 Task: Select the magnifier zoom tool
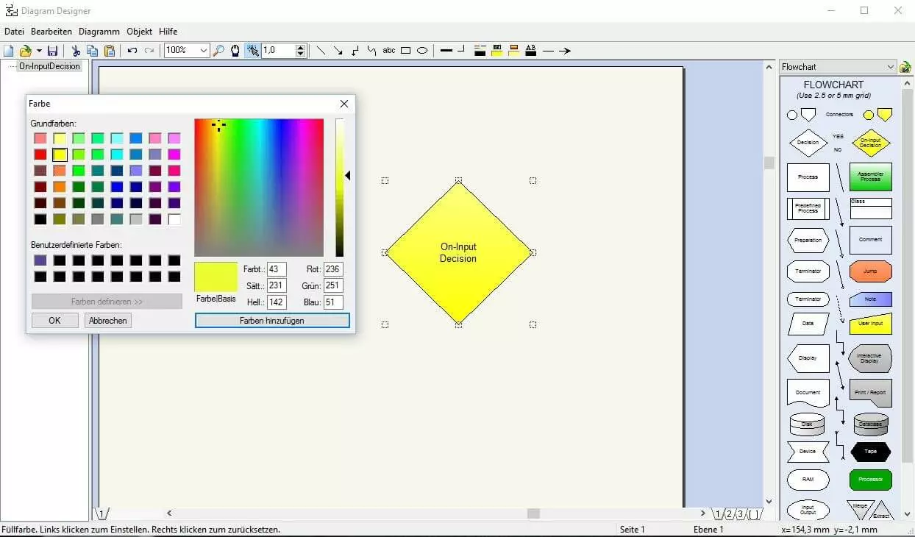click(218, 51)
